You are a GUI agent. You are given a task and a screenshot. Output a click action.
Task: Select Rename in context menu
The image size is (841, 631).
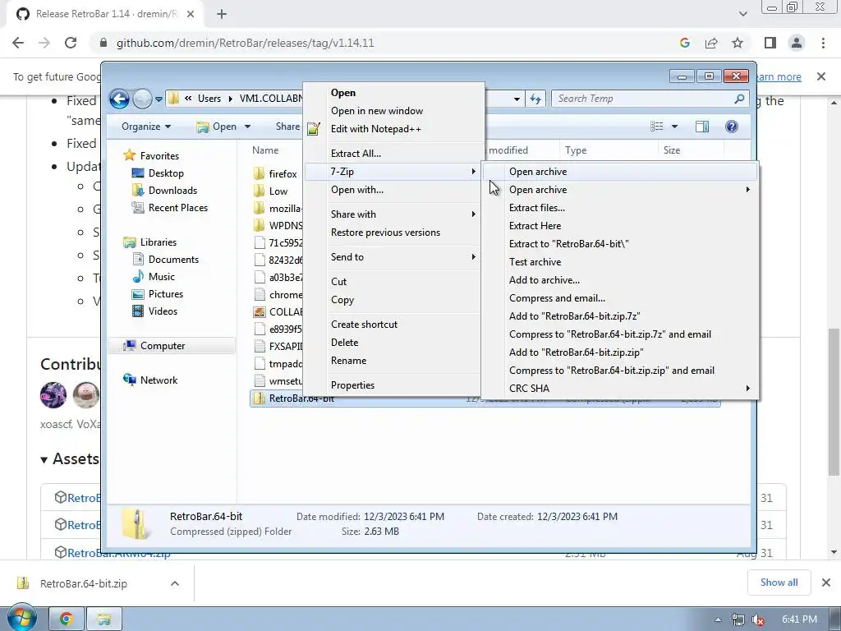pos(393,361)
